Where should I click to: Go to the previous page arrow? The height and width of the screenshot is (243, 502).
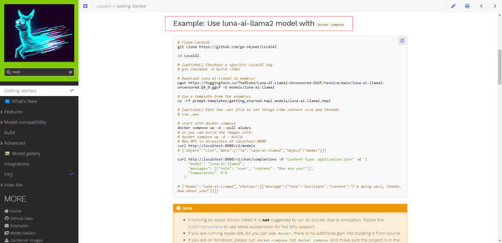481,6
